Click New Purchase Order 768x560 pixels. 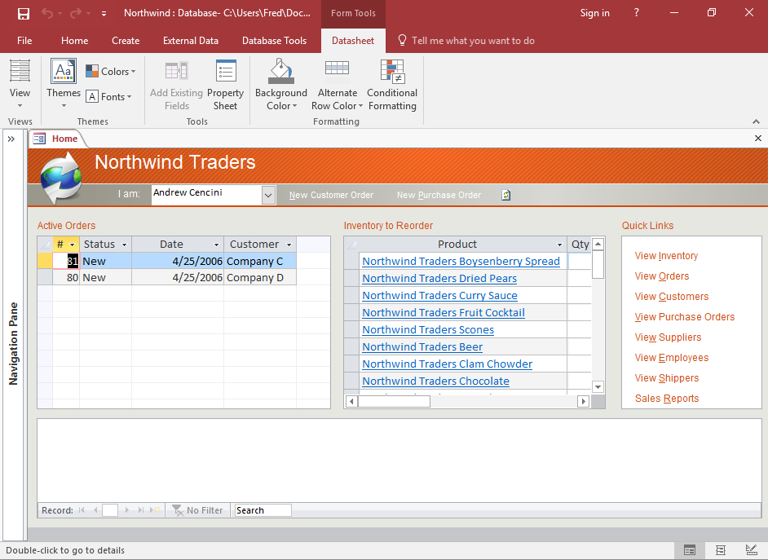439,195
